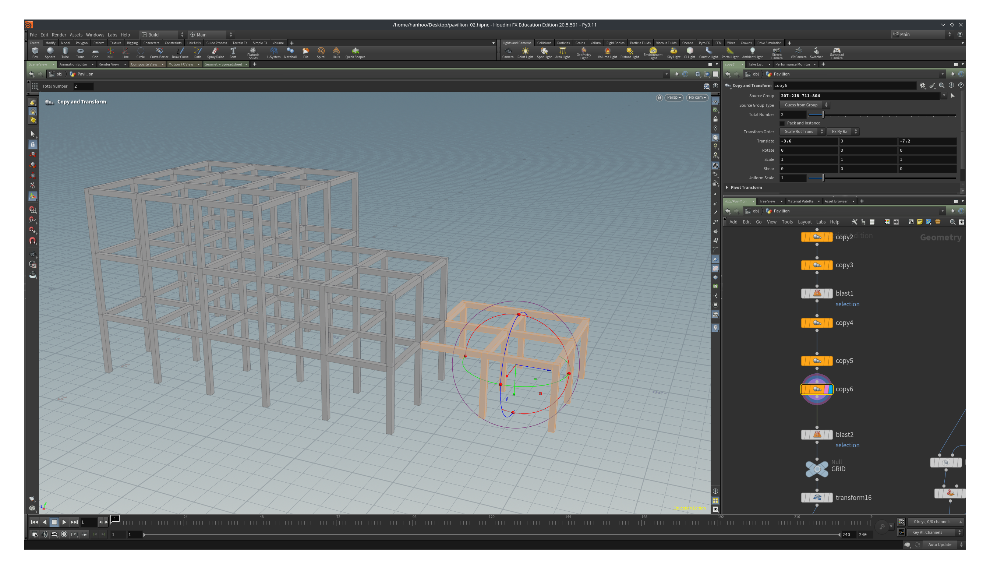The image size is (990, 578).
Task: Select the Torus shelf tool
Action: click(x=80, y=53)
